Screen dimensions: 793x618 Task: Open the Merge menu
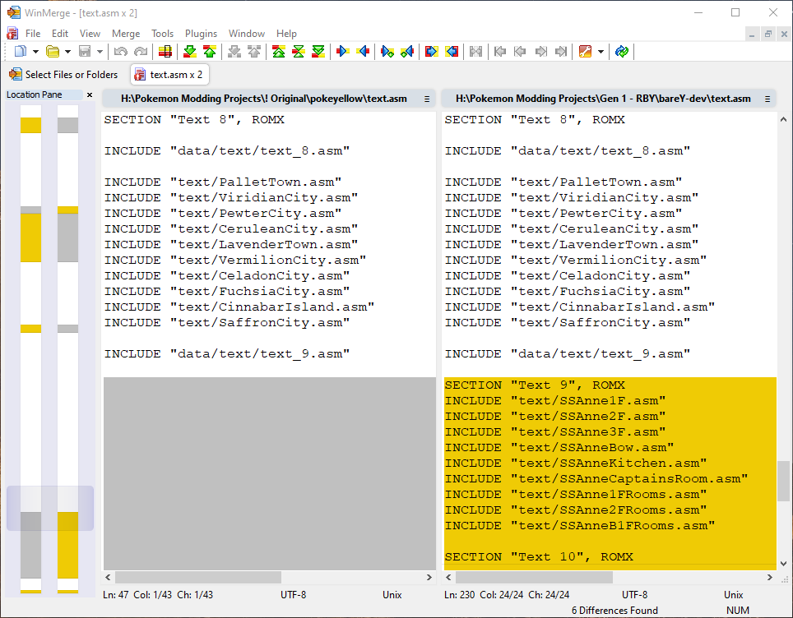click(125, 34)
